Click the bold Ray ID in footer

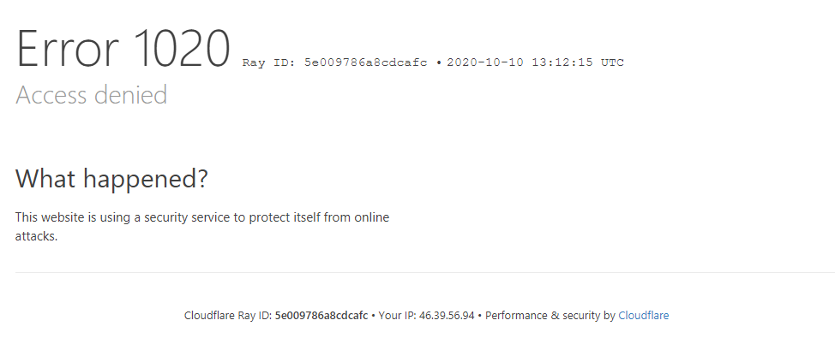coord(321,316)
